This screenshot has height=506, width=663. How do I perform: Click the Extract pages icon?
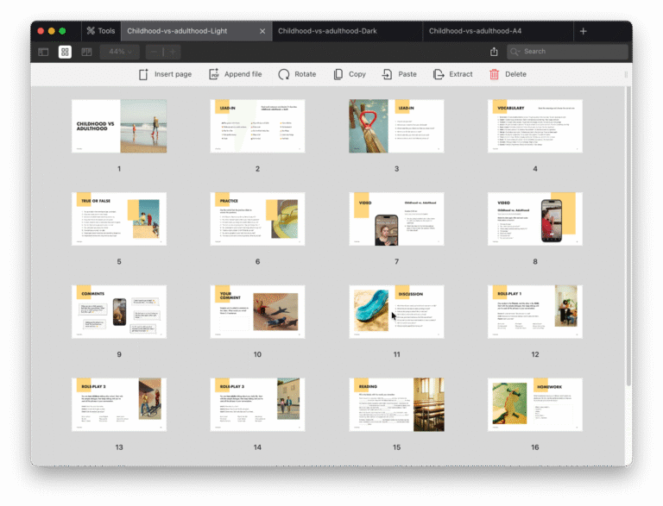(439, 74)
